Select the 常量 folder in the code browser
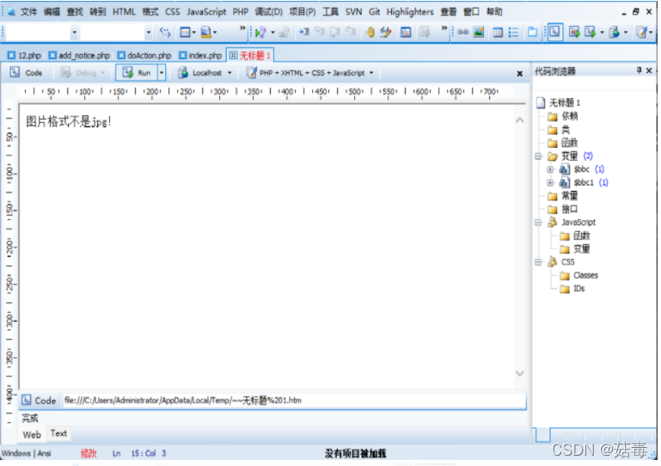 pos(563,196)
